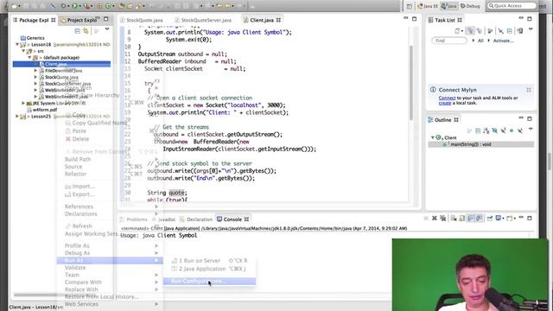This screenshot has height=311, width=553.
Task: Click the New file wizard toolbar icon
Action: click(x=14, y=6)
